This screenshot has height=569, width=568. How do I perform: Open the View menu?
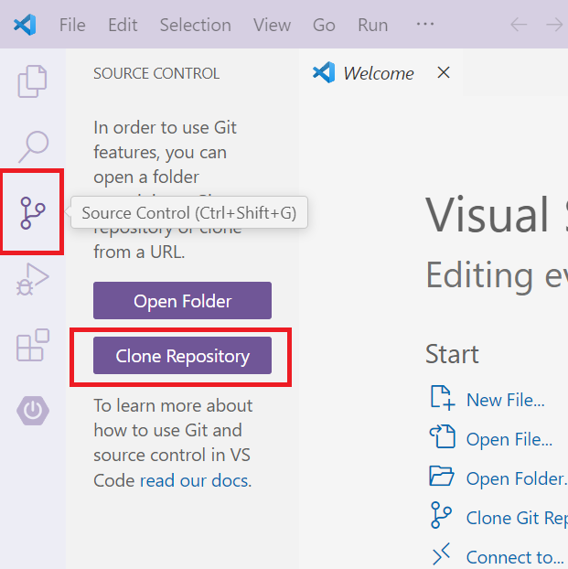coord(272,25)
